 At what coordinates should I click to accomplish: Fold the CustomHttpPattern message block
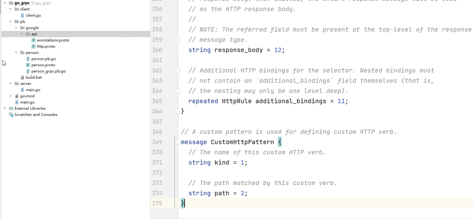[178, 142]
